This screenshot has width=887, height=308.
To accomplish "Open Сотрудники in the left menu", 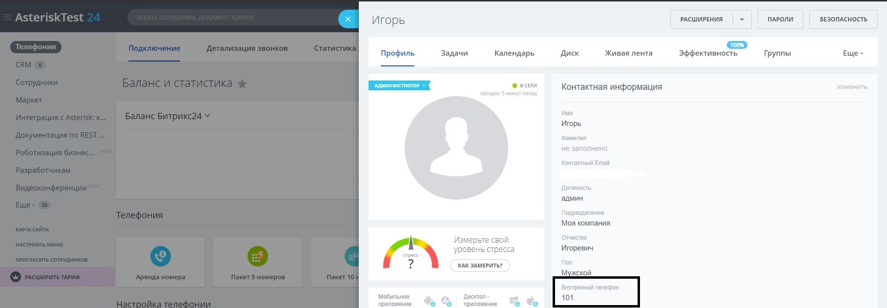I will [37, 82].
